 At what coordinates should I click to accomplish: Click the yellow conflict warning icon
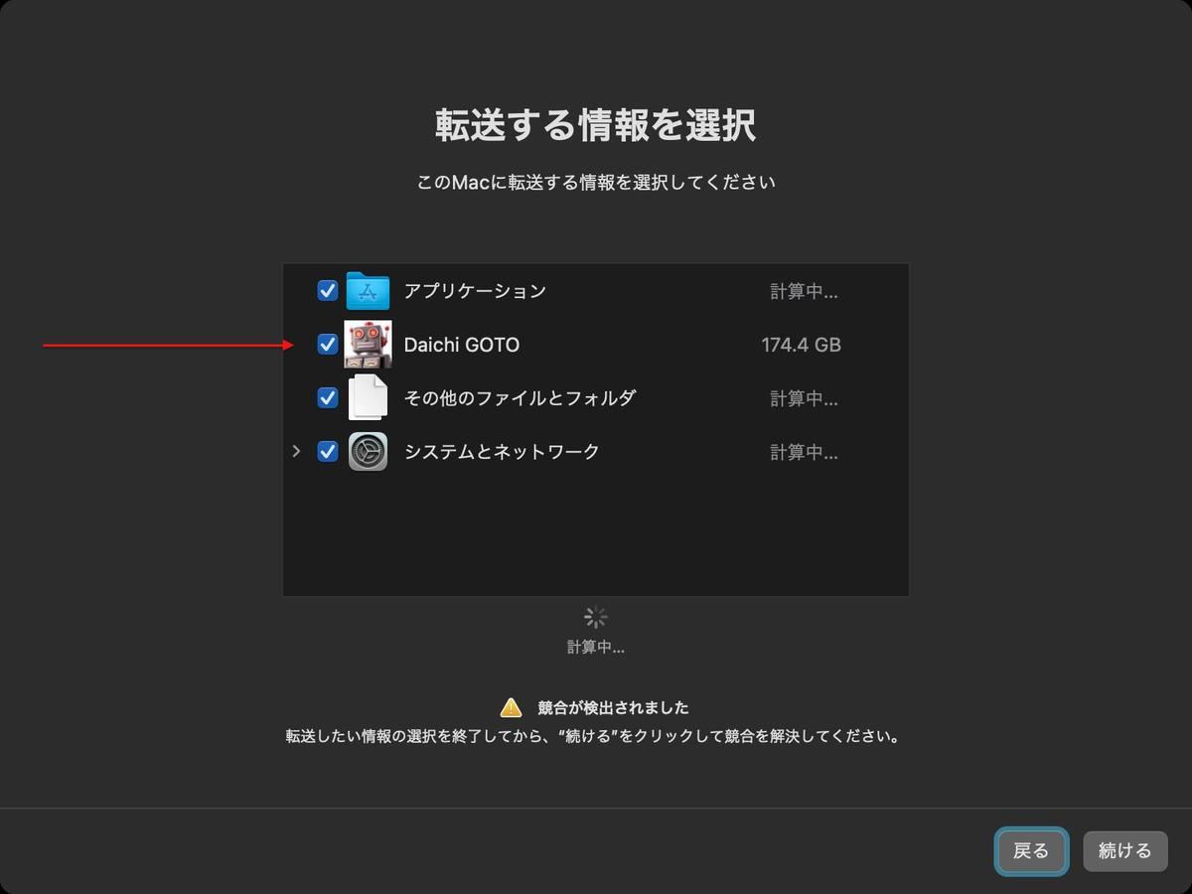click(511, 707)
